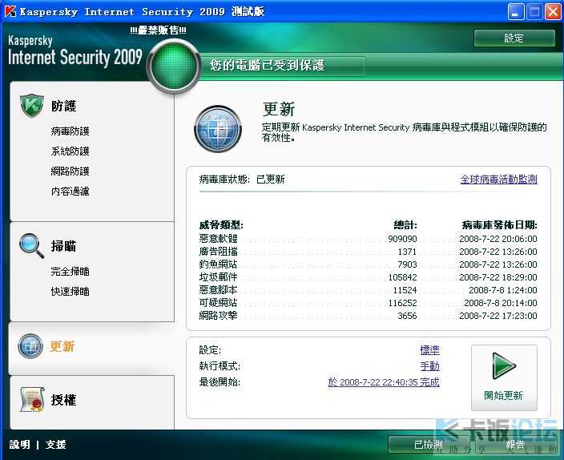Open the 授權 license section
Screen dimensions: 564x460
(x=63, y=400)
